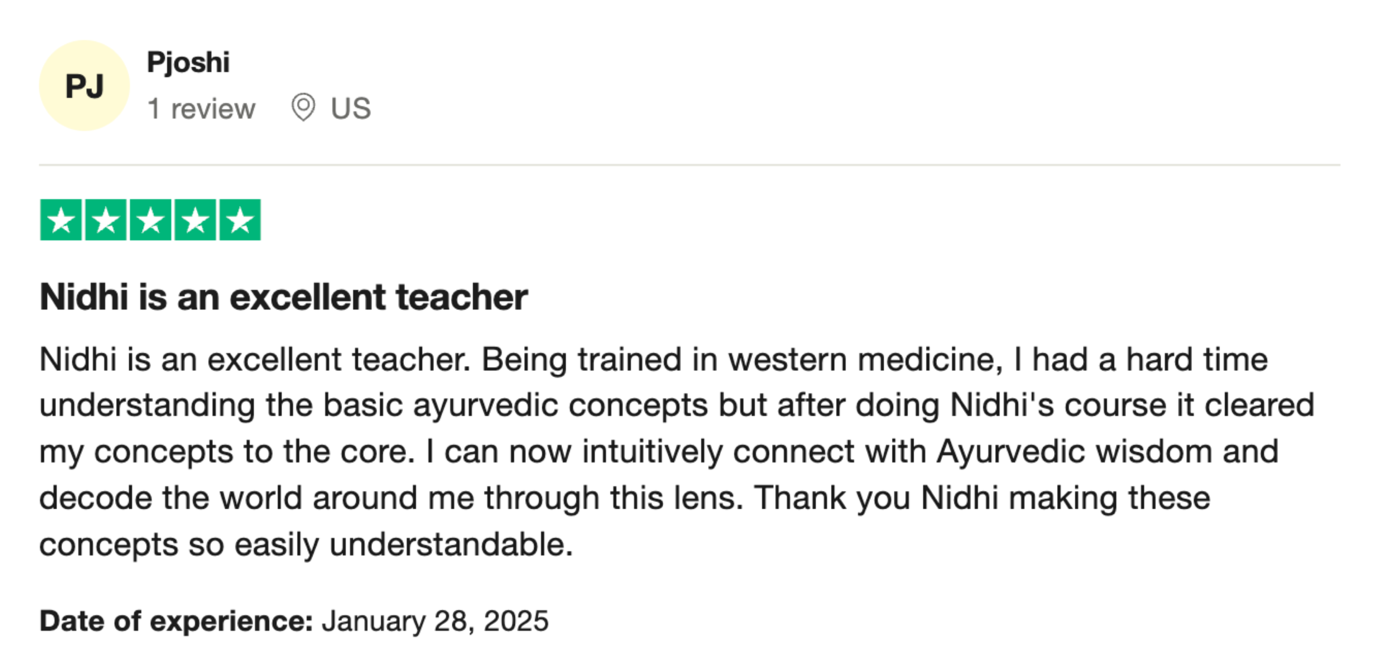Viewport: 1380px width, 663px height.
Task: Click the location pin icon
Action: 303,107
